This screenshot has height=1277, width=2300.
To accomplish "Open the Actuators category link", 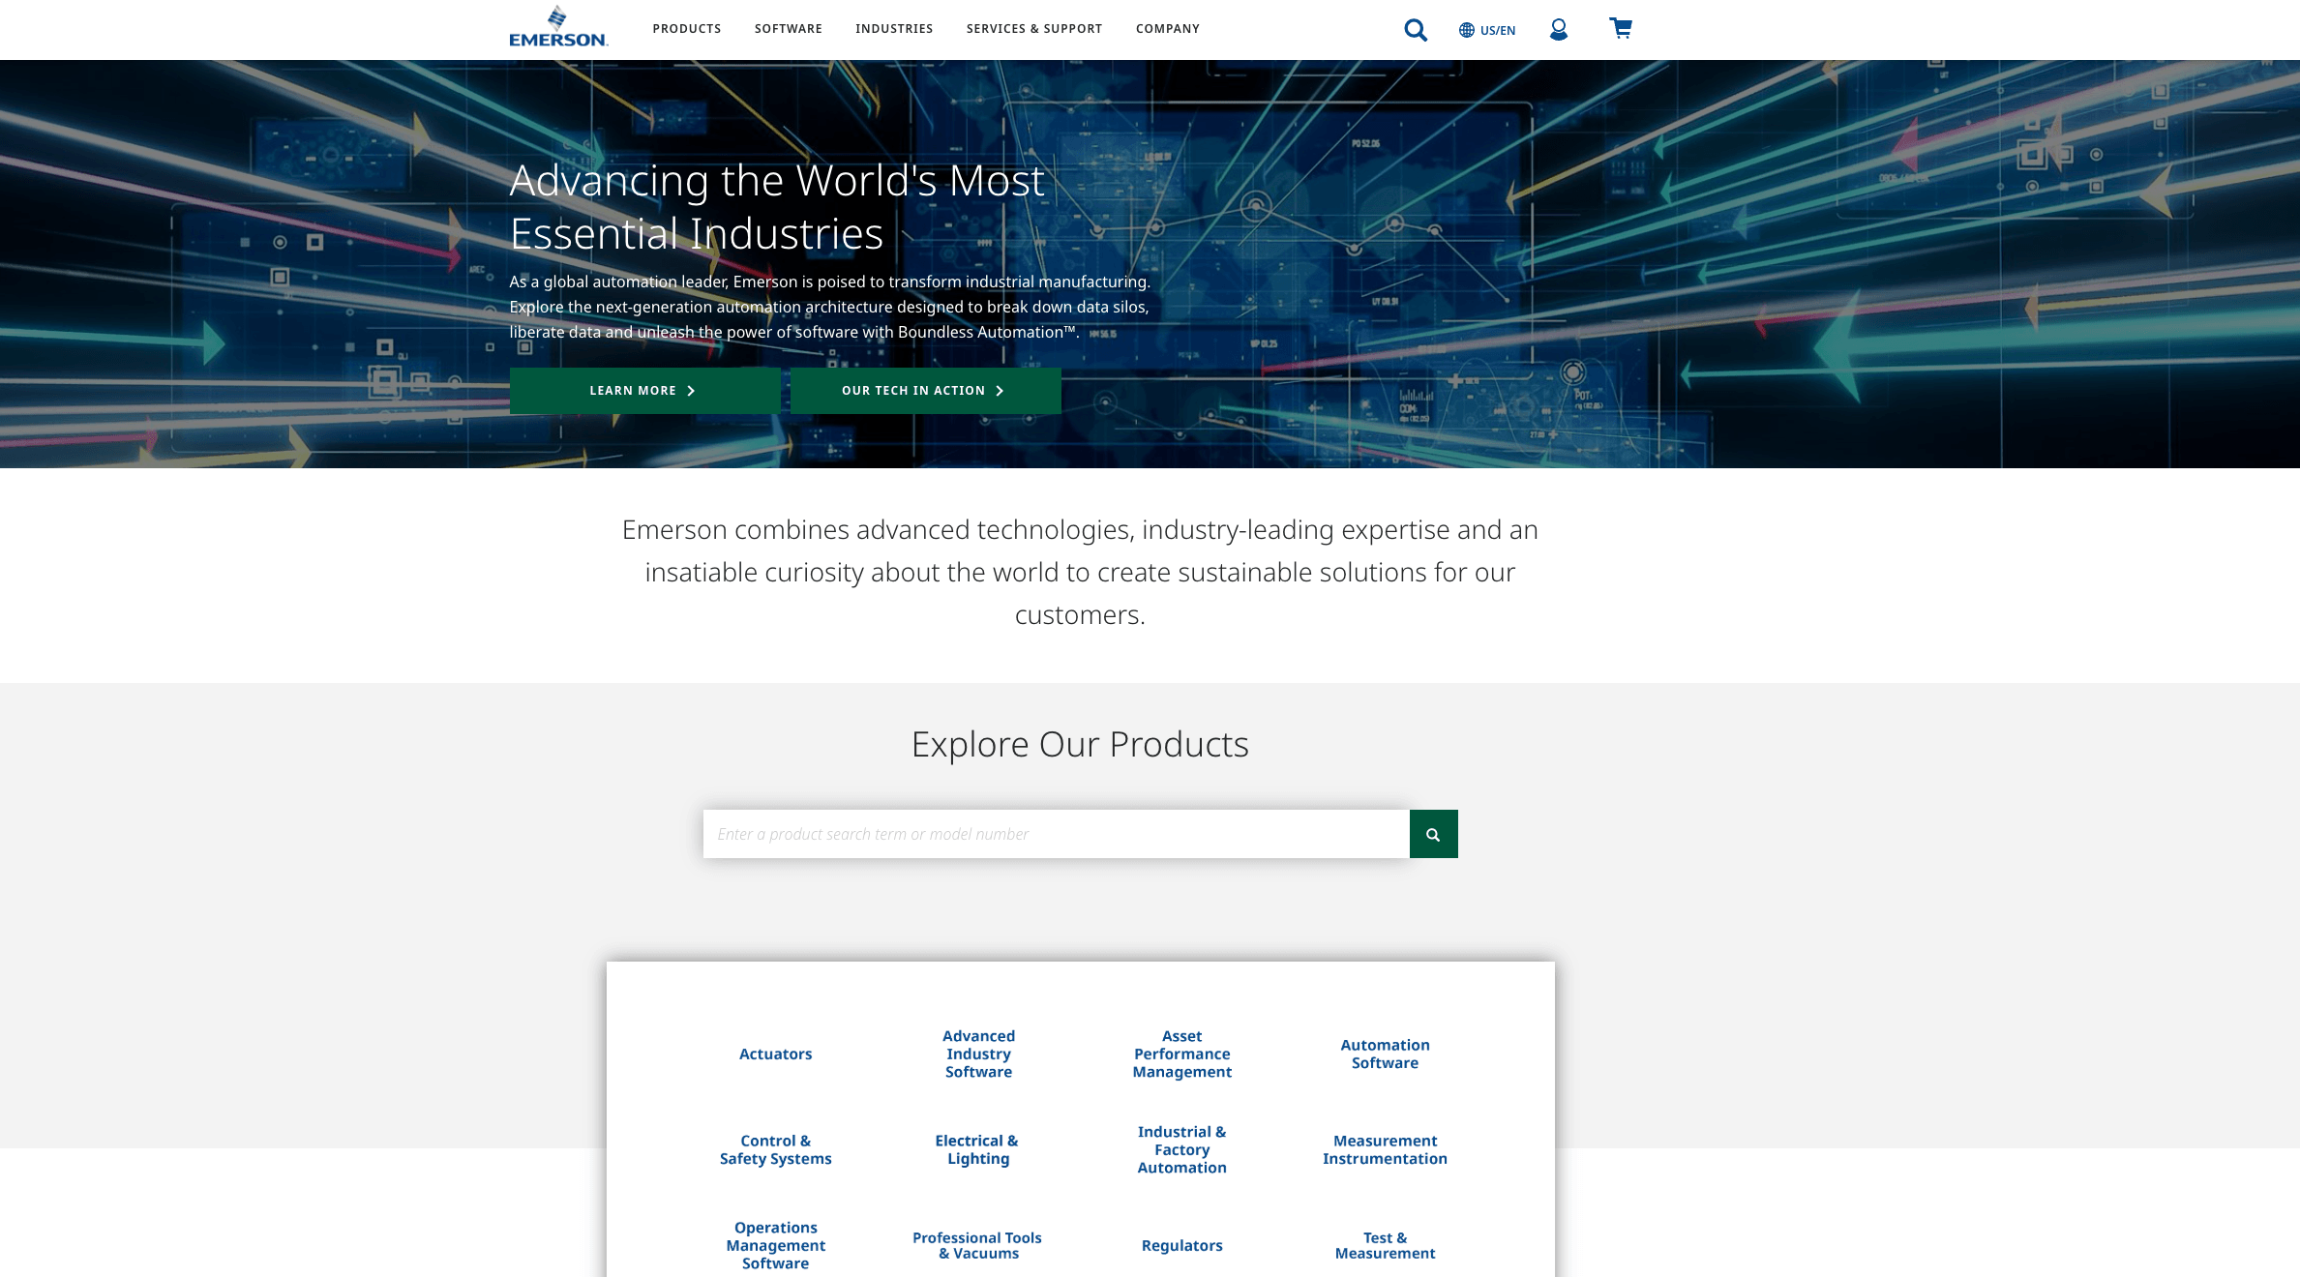I will [775, 1054].
